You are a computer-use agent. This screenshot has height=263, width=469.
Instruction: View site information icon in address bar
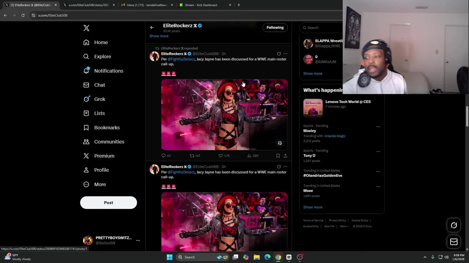pyautogui.click(x=33, y=15)
